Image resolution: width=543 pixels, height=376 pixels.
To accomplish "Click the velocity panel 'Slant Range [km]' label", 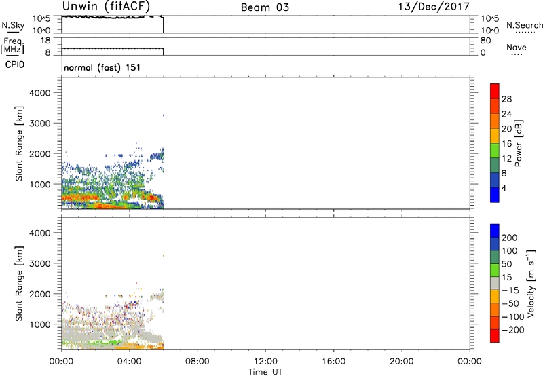I will click(19, 284).
